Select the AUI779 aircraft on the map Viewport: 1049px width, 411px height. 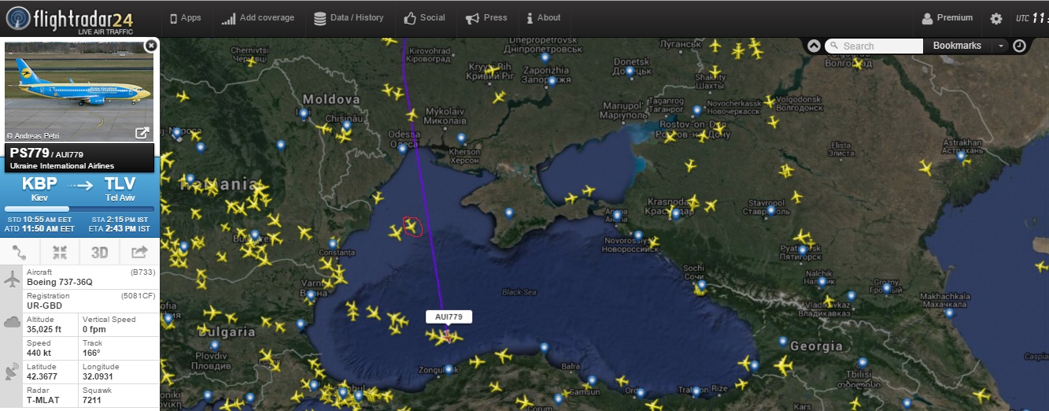pos(446,336)
